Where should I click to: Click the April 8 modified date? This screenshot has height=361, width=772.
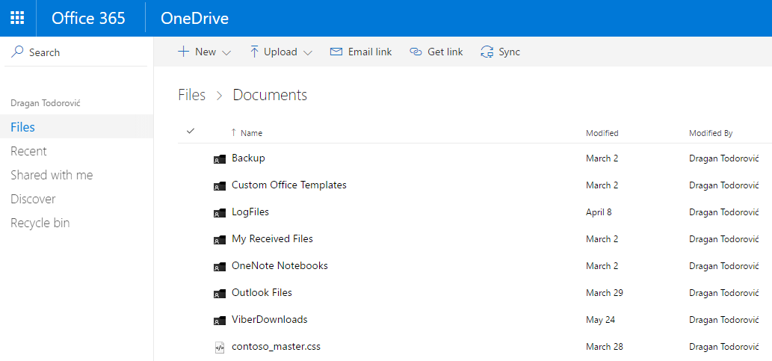(x=599, y=212)
